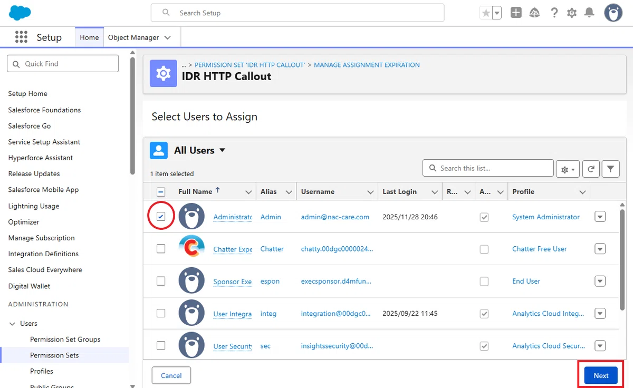This screenshot has width=633, height=388.
Task: Open the System Administrator profile link
Action: (546, 217)
